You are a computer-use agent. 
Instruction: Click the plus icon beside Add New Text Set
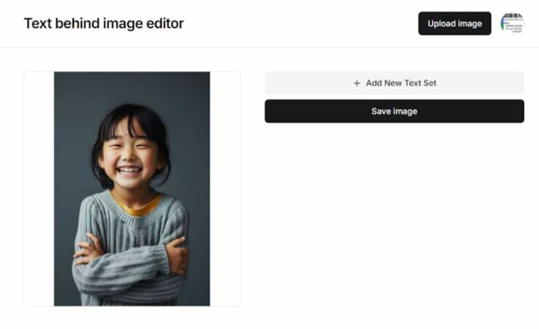coord(357,84)
